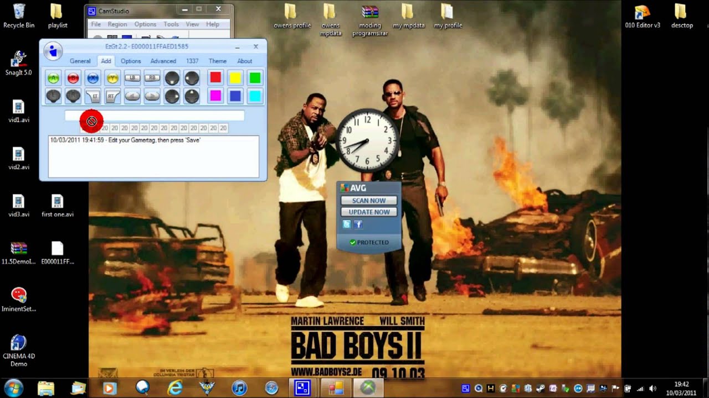Insert the LB bumper glyph

(132, 78)
